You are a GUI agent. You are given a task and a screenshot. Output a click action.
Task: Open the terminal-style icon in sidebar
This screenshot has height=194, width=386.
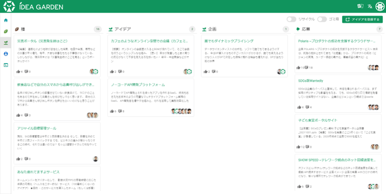[x=6, y=65]
